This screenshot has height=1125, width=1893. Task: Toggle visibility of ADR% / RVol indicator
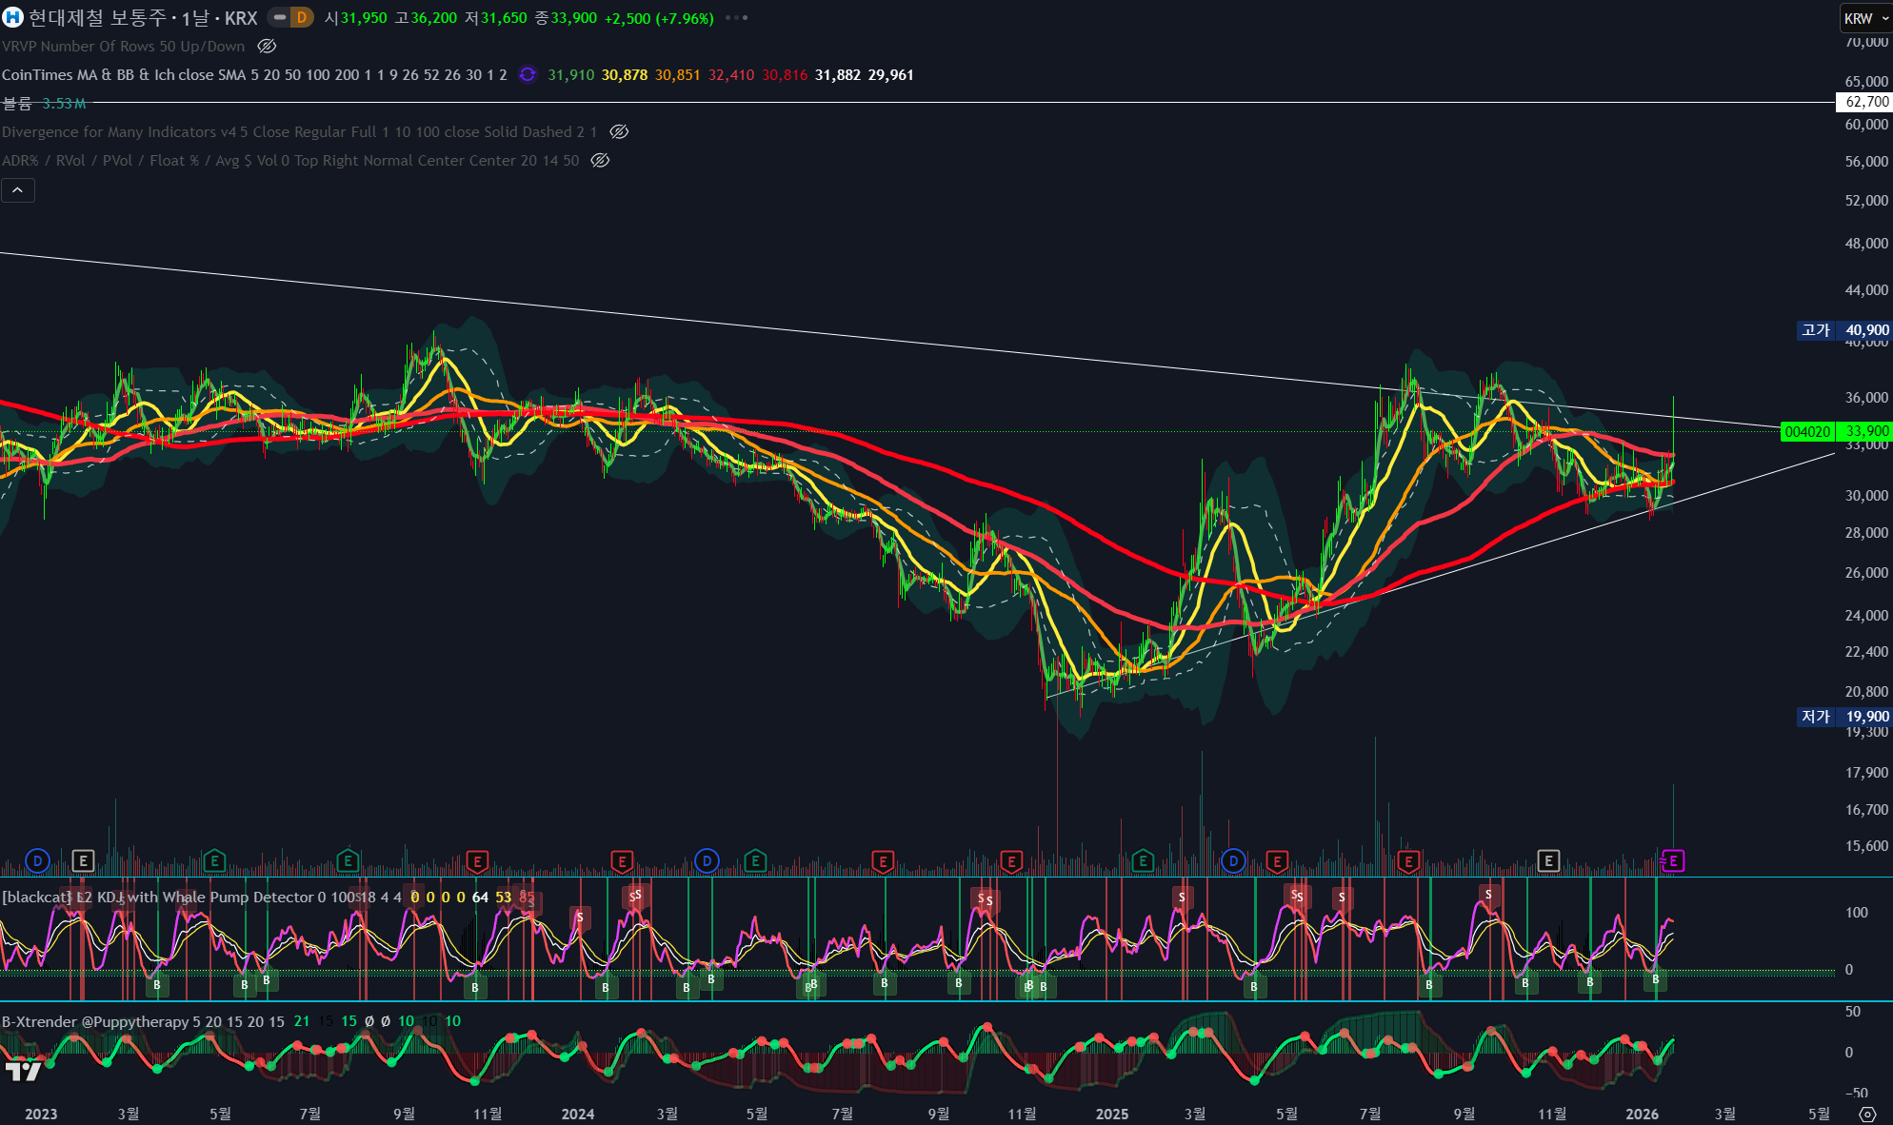600,160
